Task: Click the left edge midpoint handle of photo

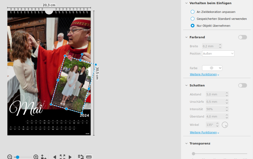Action: click(x=58, y=80)
